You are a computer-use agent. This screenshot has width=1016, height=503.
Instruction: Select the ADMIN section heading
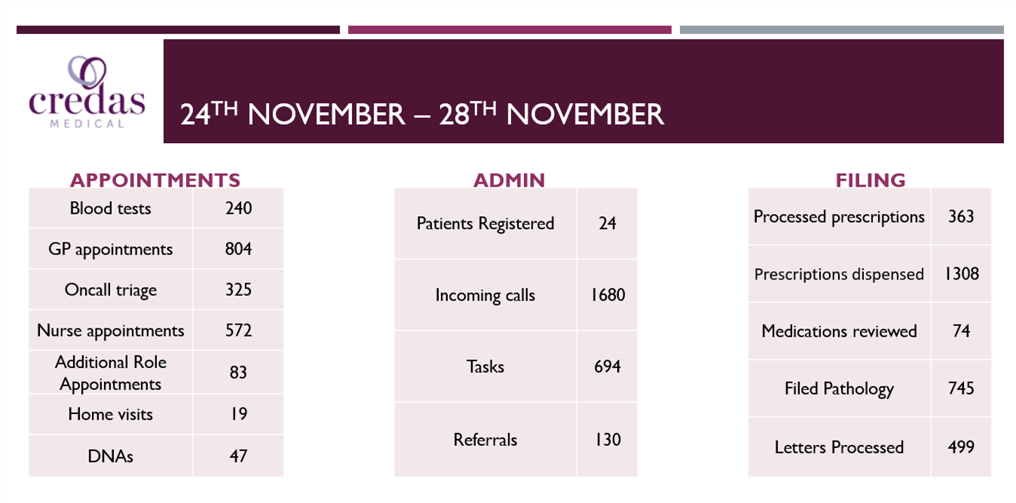click(509, 180)
